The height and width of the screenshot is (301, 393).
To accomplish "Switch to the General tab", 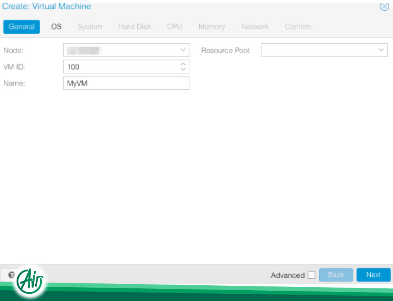I will point(21,26).
